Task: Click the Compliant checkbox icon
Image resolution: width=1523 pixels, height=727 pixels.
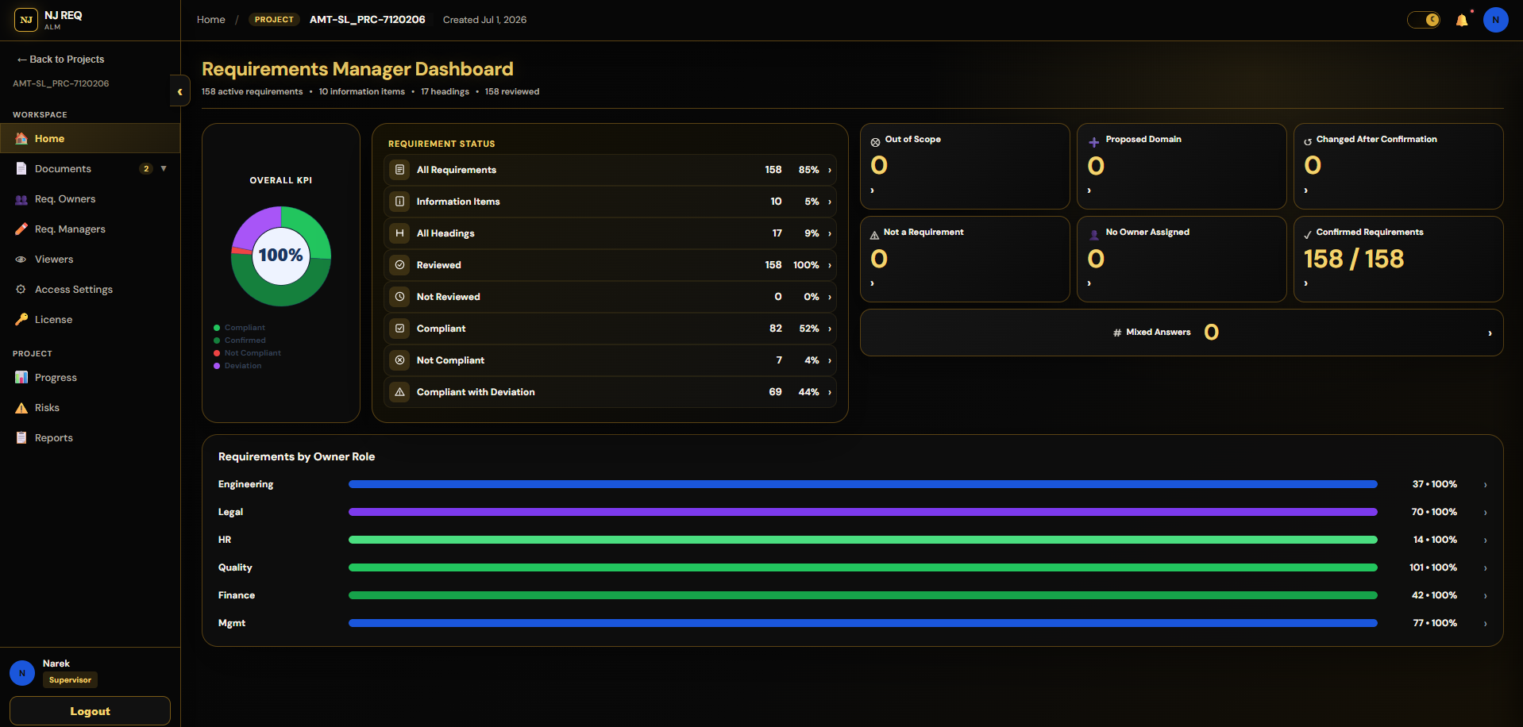Action: 400,329
